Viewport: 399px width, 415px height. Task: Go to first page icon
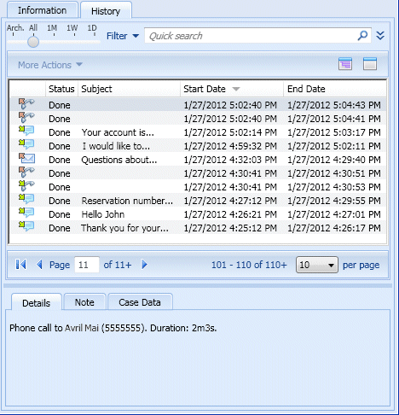tap(21, 265)
